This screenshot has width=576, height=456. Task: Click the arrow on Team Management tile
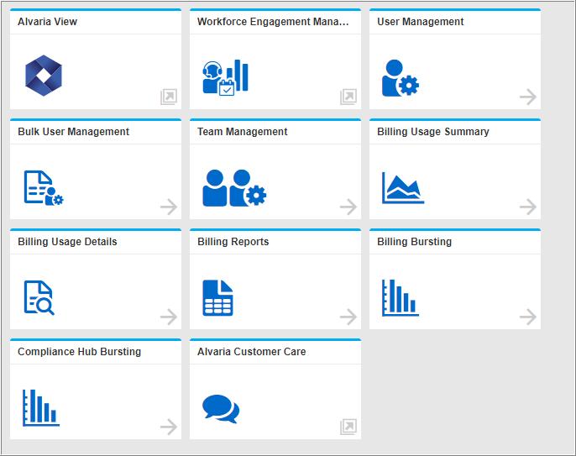pos(348,207)
